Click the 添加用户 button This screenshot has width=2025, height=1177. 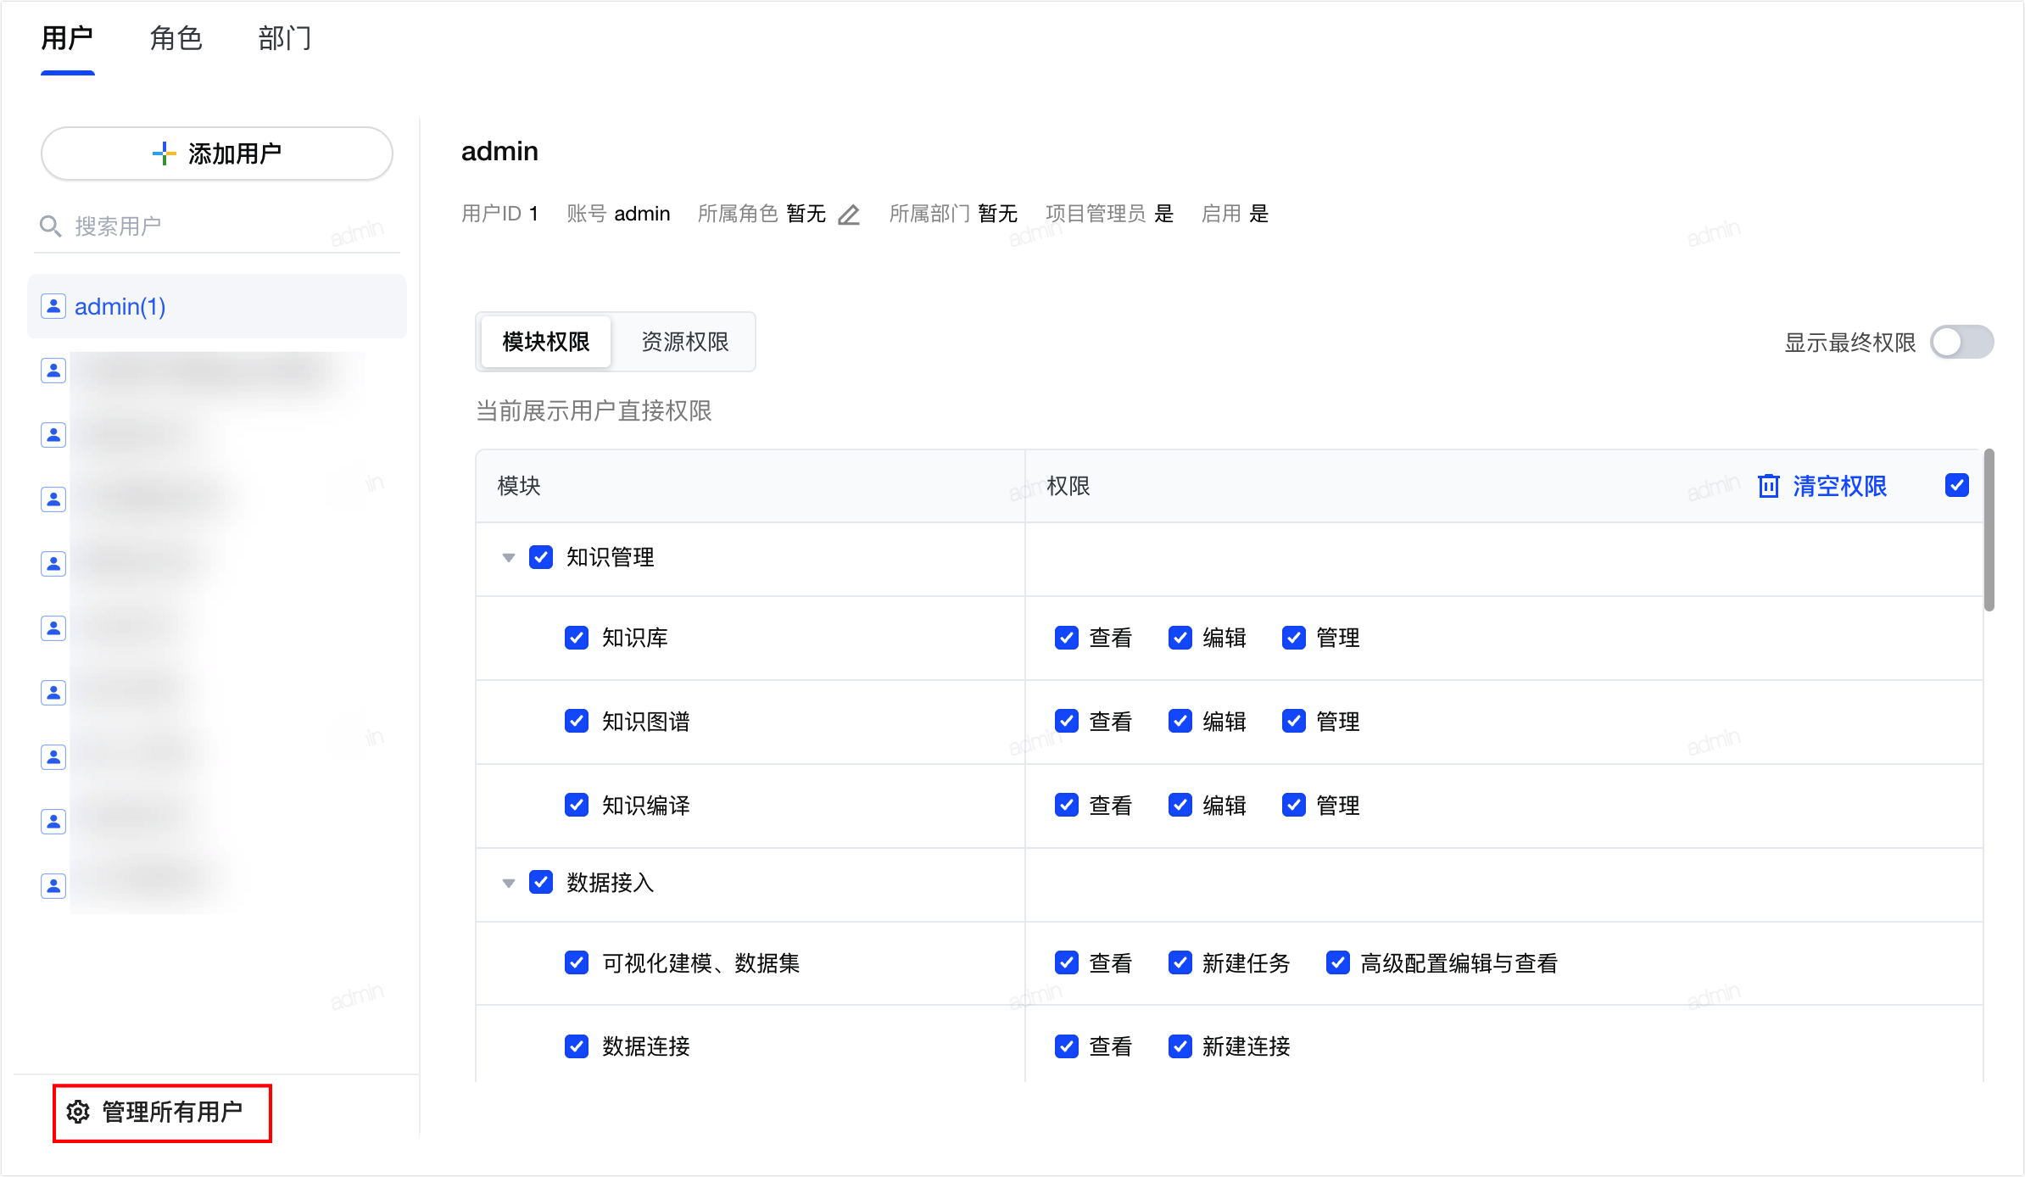(x=217, y=153)
